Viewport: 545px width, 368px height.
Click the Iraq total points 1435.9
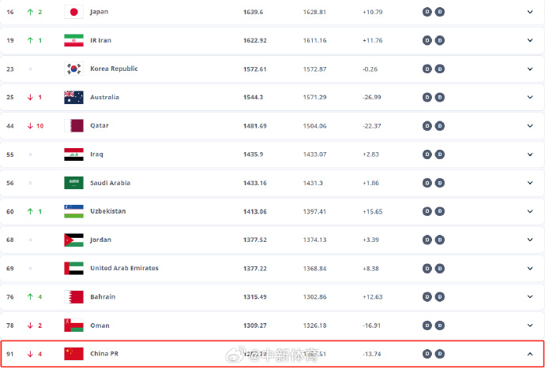click(253, 154)
